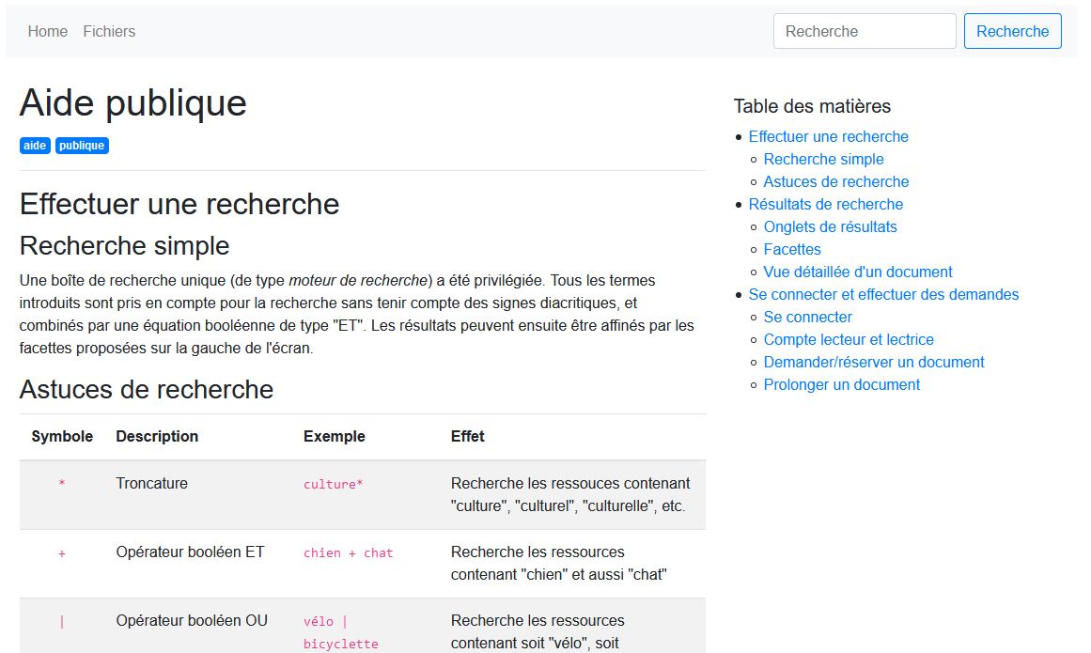Navigate to 'Astuces de recherche' link
Viewport: 1091px width, 653px height.
point(835,181)
